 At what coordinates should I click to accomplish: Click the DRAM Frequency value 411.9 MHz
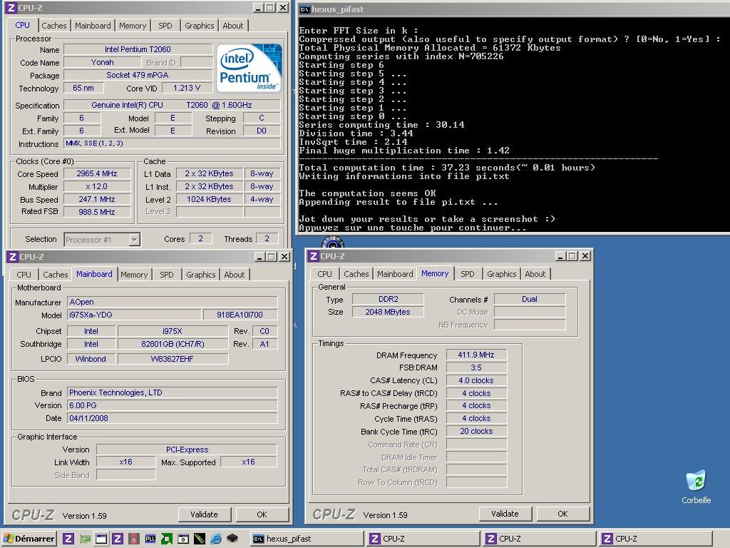click(x=476, y=355)
